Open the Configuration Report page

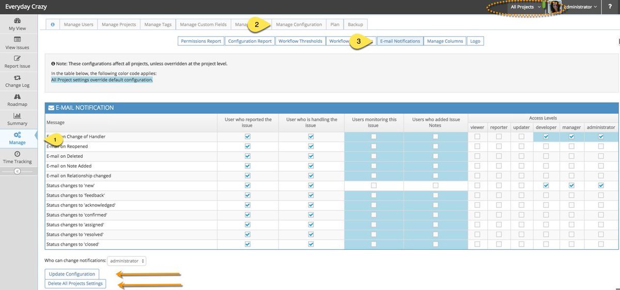250,41
